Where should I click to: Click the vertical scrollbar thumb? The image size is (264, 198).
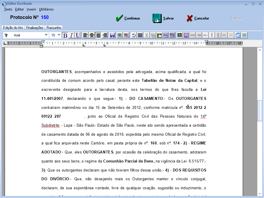tap(260, 111)
